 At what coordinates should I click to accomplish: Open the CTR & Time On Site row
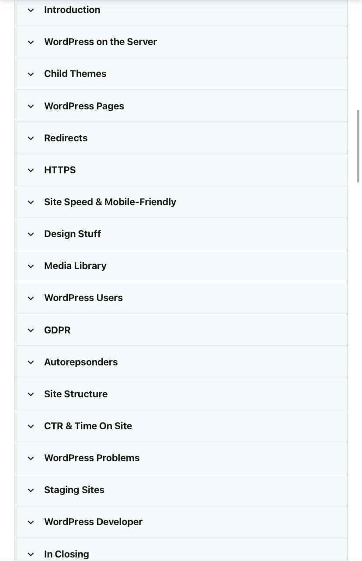click(x=181, y=426)
